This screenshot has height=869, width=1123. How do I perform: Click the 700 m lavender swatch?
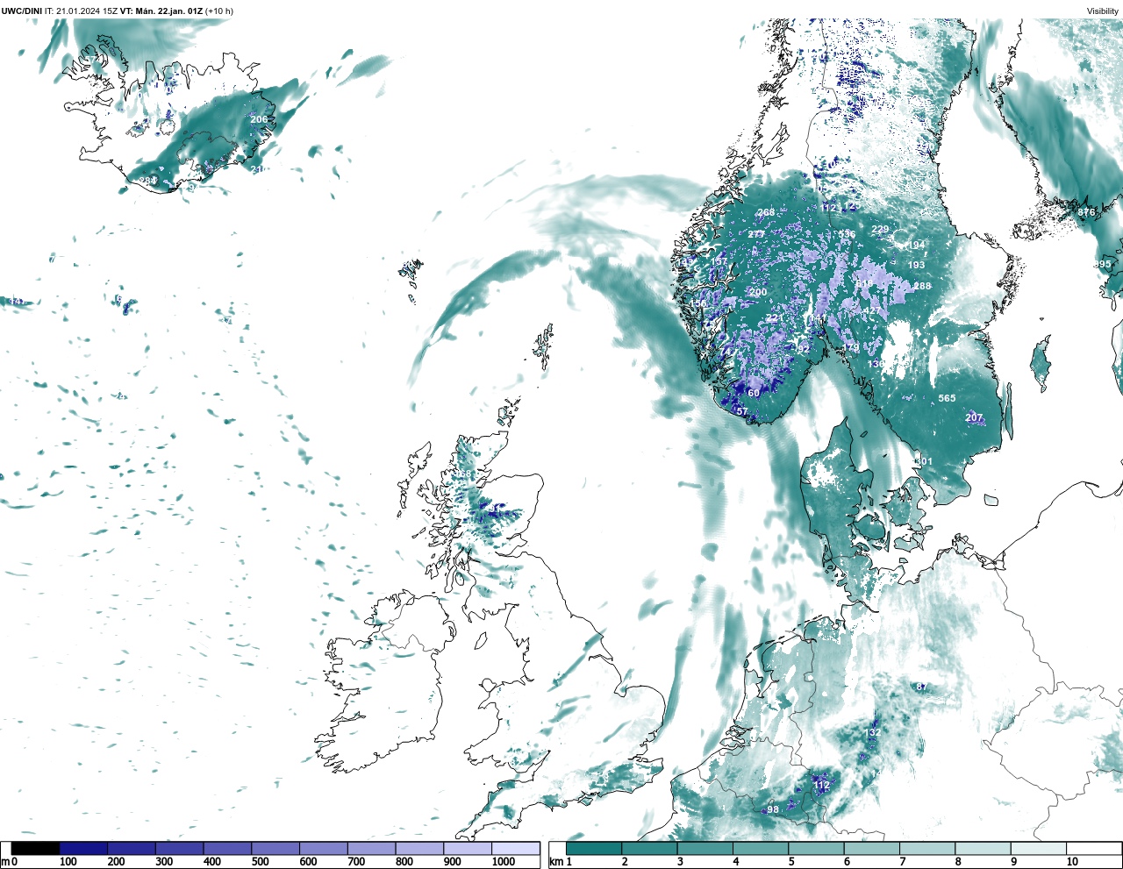click(372, 848)
